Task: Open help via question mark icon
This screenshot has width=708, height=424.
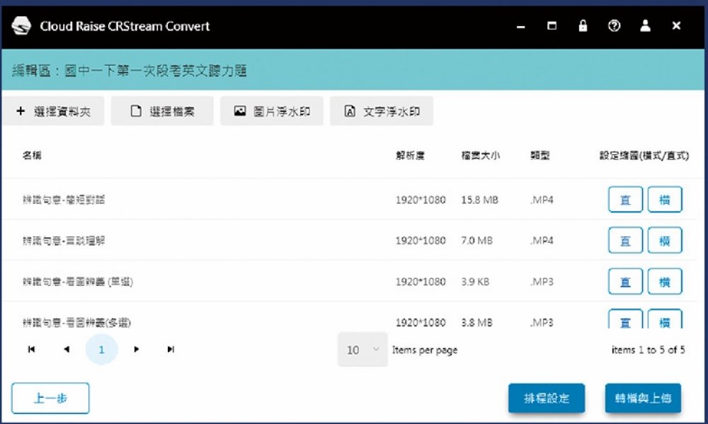Action: pos(614,26)
